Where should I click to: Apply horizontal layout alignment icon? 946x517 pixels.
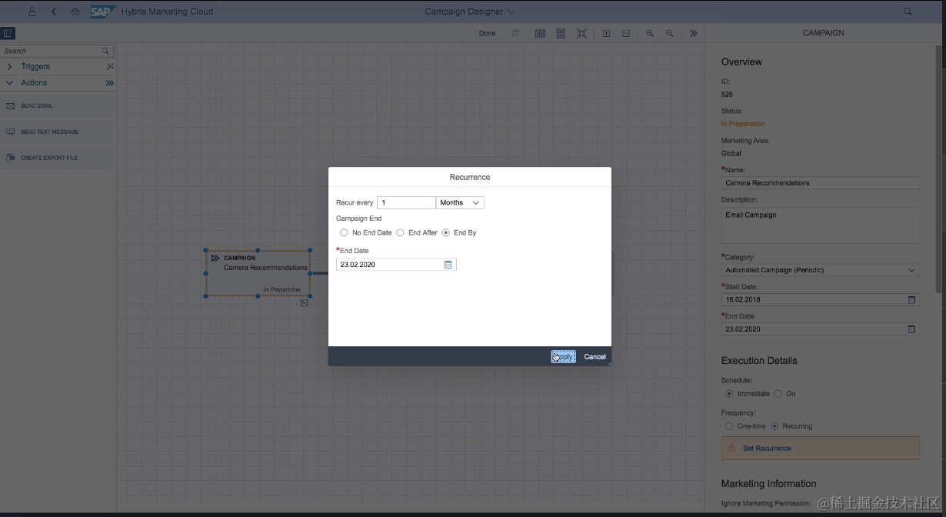tap(540, 33)
